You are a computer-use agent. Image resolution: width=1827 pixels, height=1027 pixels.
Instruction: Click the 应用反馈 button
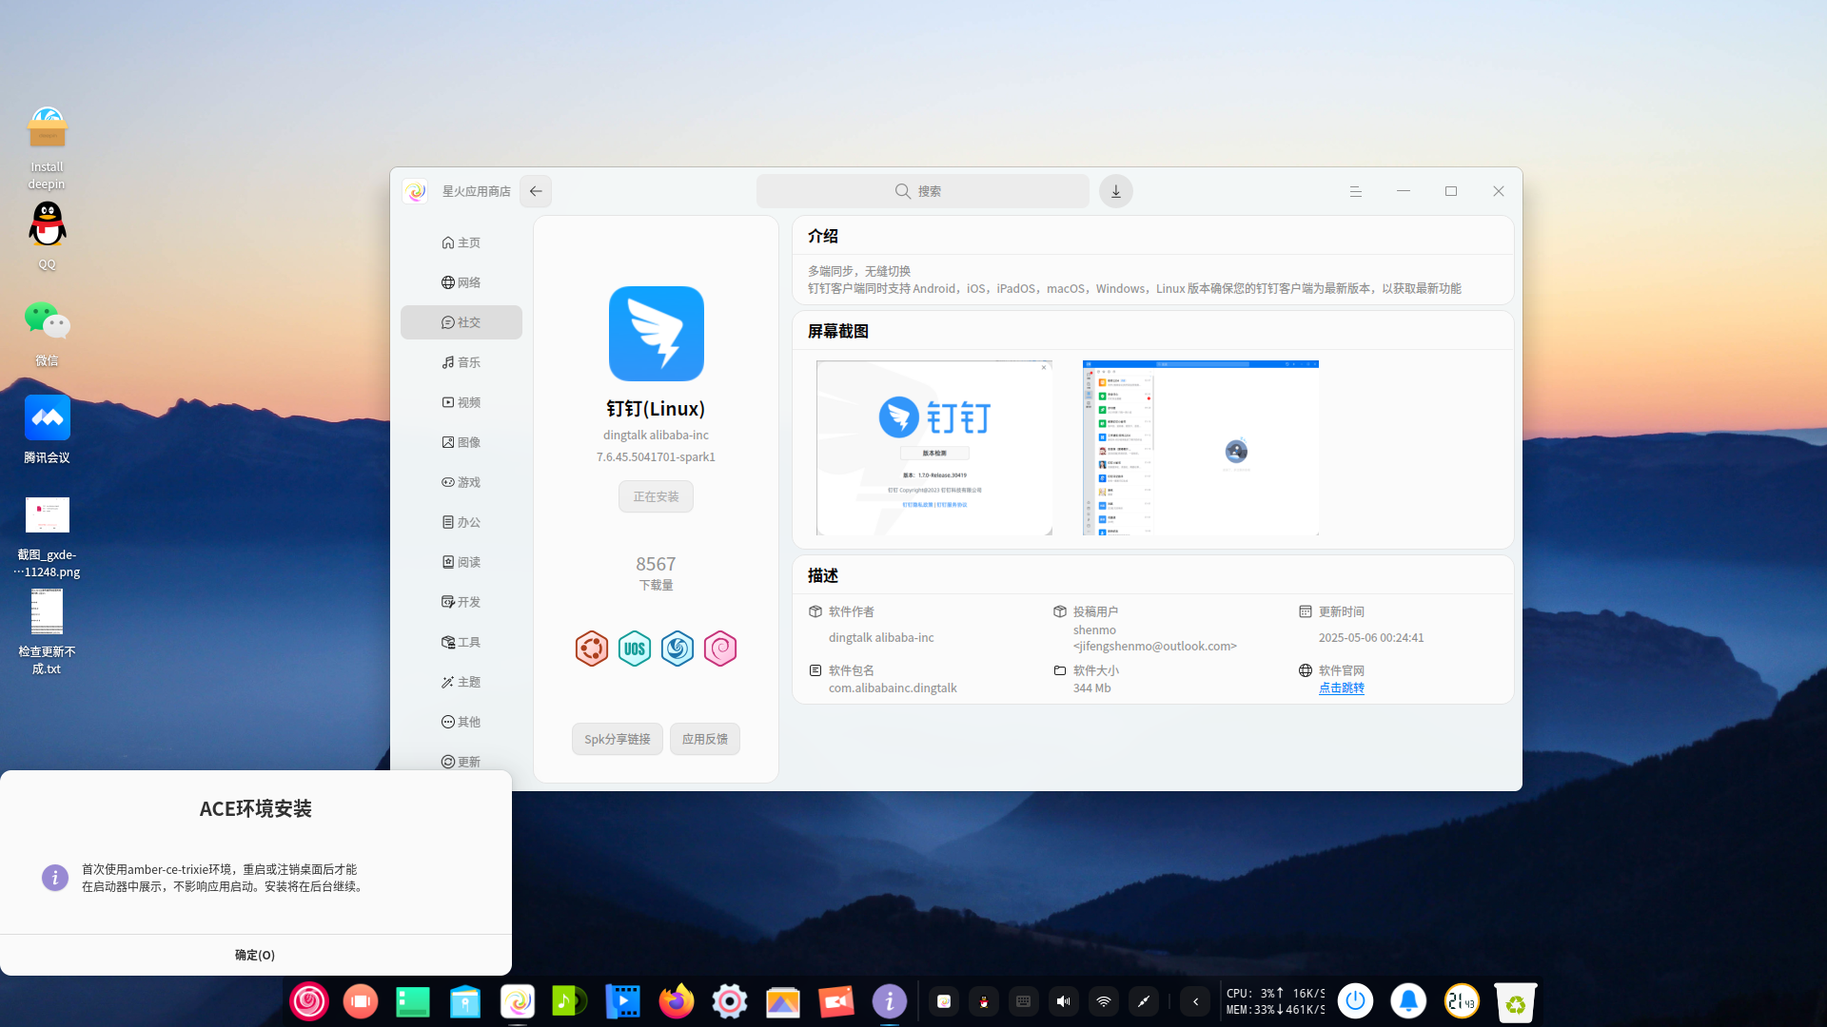(705, 739)
